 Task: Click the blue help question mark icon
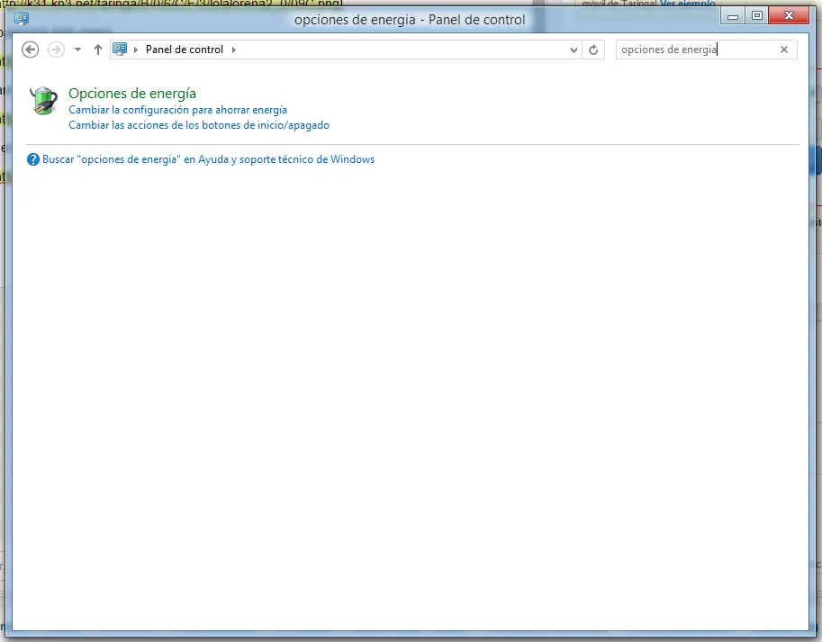33,159
